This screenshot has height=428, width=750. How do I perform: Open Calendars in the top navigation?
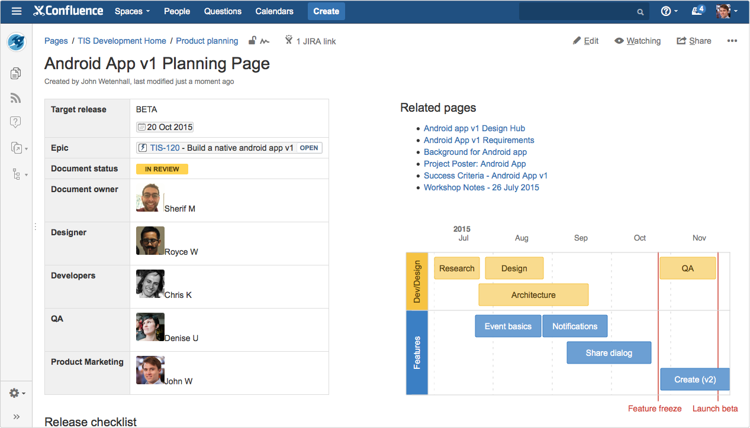[x=274, y=11]
